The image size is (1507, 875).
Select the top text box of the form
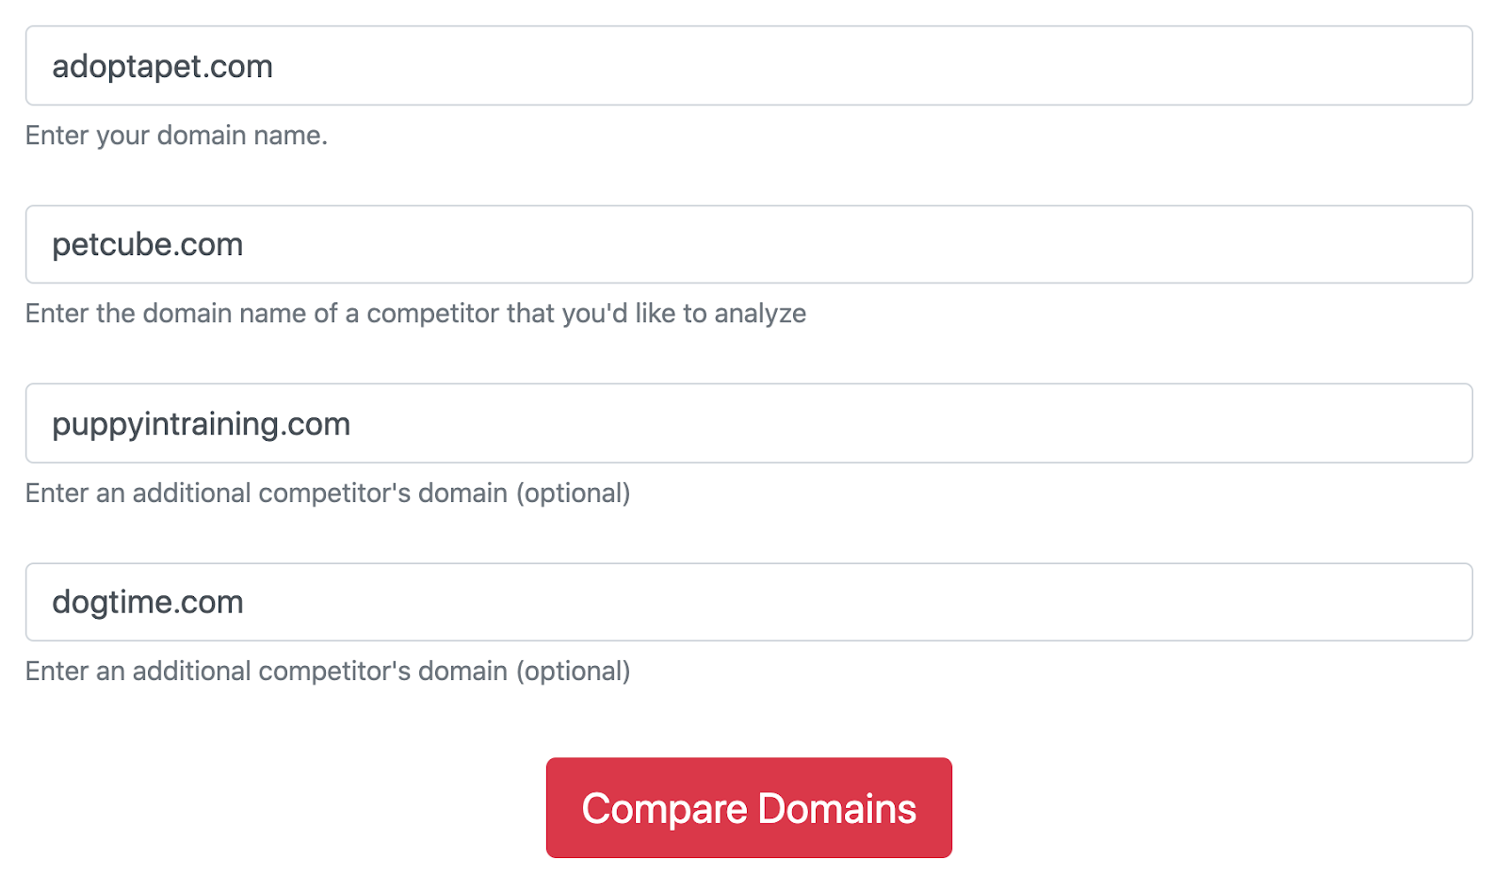[749, 66]
